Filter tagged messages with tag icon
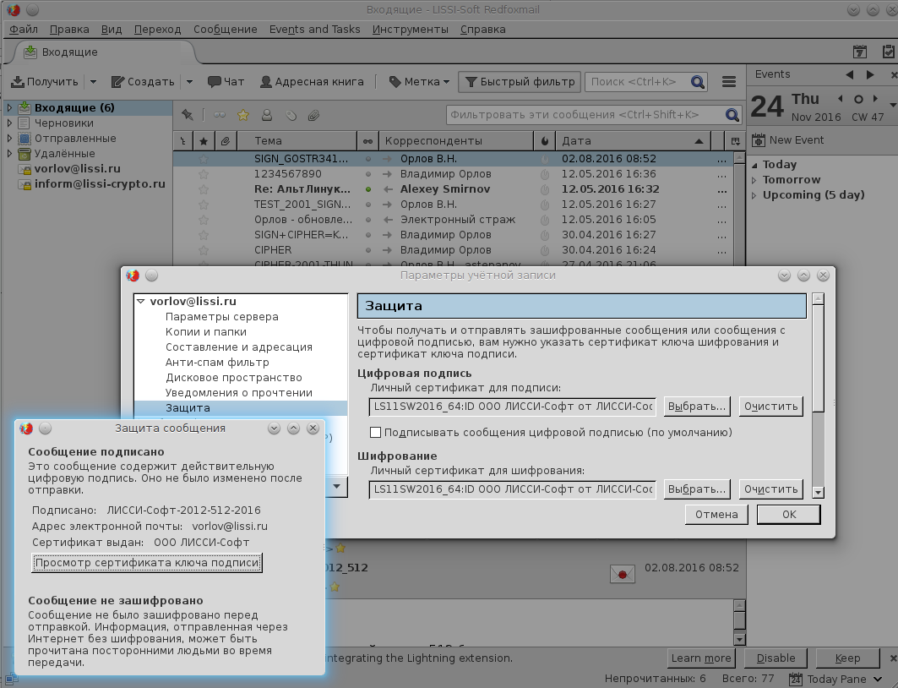The image size is (898, 688). tap(291, 115)
